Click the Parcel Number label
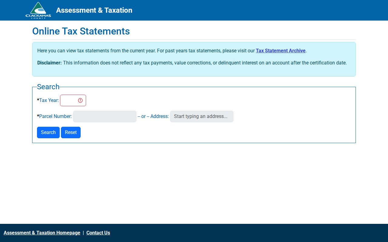The image size is (388, 242). point(55,116)
